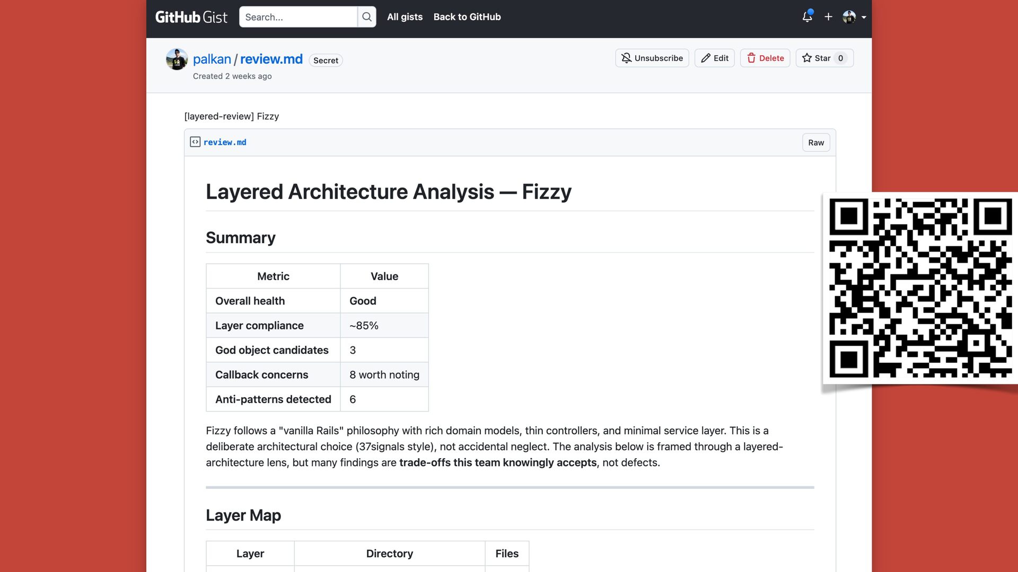Click the GitHub Gist logo
Image resolution: width=1018 pixels, height=572 pixels.
click(191, 17)
